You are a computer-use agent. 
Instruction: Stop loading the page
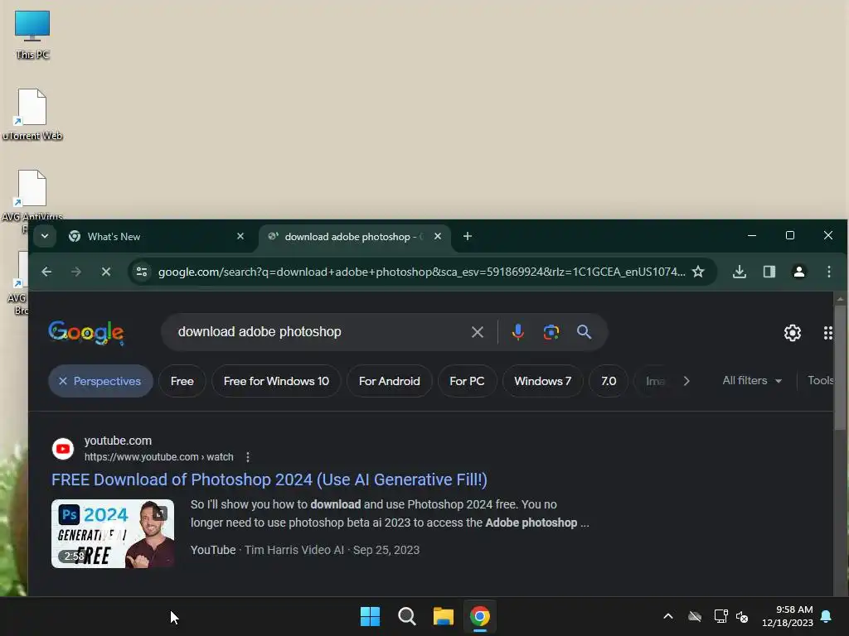click(106, 272)
